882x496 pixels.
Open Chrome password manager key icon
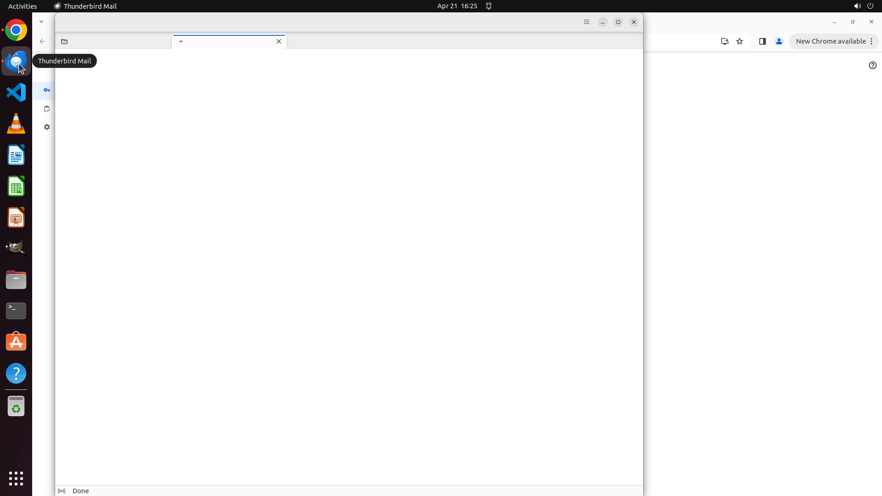tap(47, 90)
